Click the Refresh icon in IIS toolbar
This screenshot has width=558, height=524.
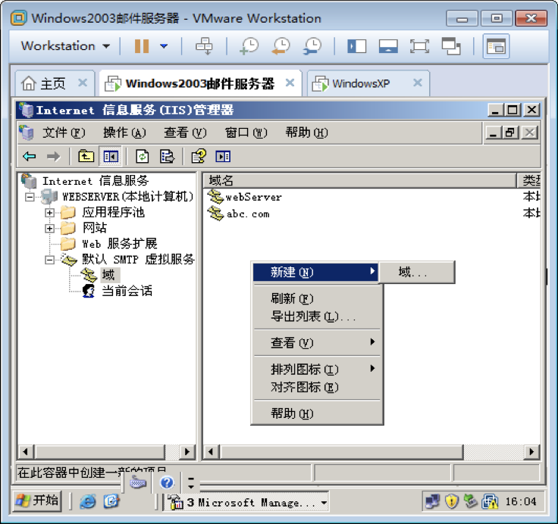[x=143, y=157]
